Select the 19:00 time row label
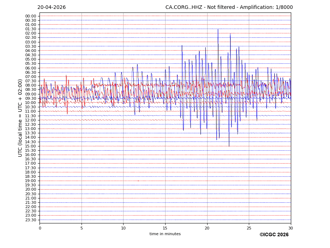This screenshot has width=330, height=248. (x=31, y=181)
